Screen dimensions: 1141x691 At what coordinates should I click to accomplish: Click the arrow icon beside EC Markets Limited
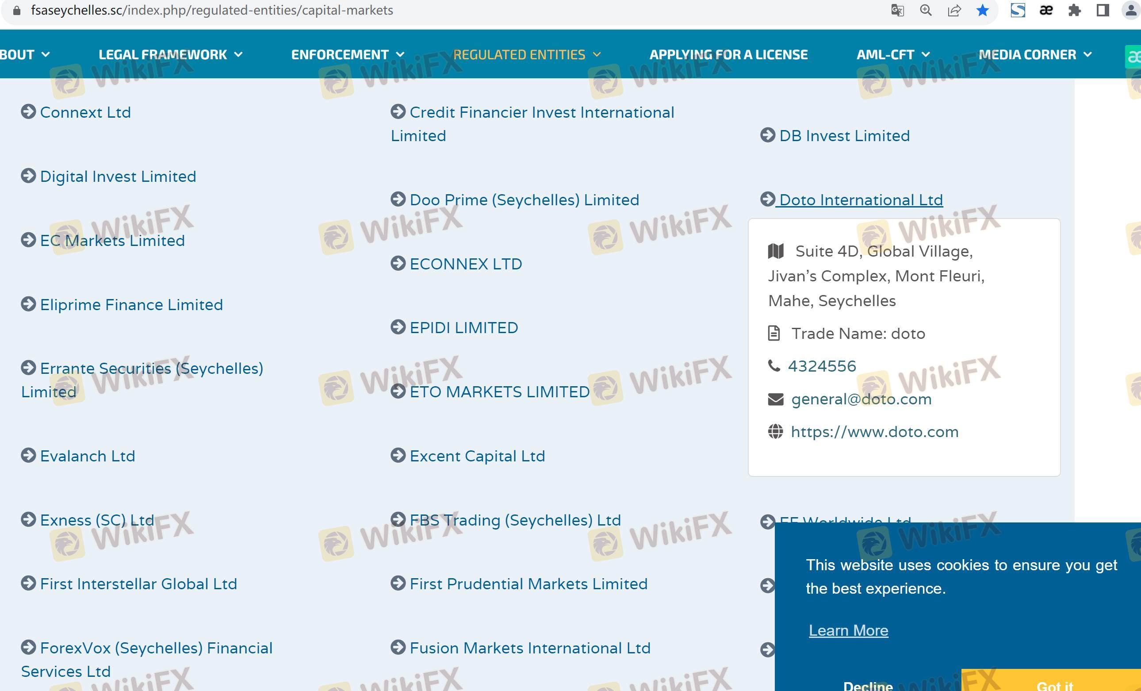(28, 240)
